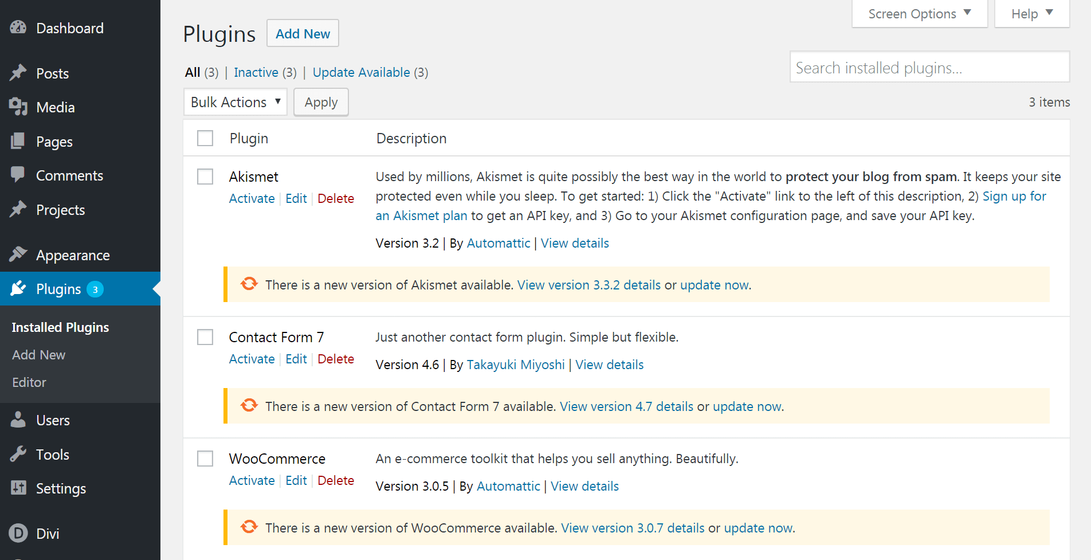Activate Contact Form 7
1091x560 pixels.
252,359
